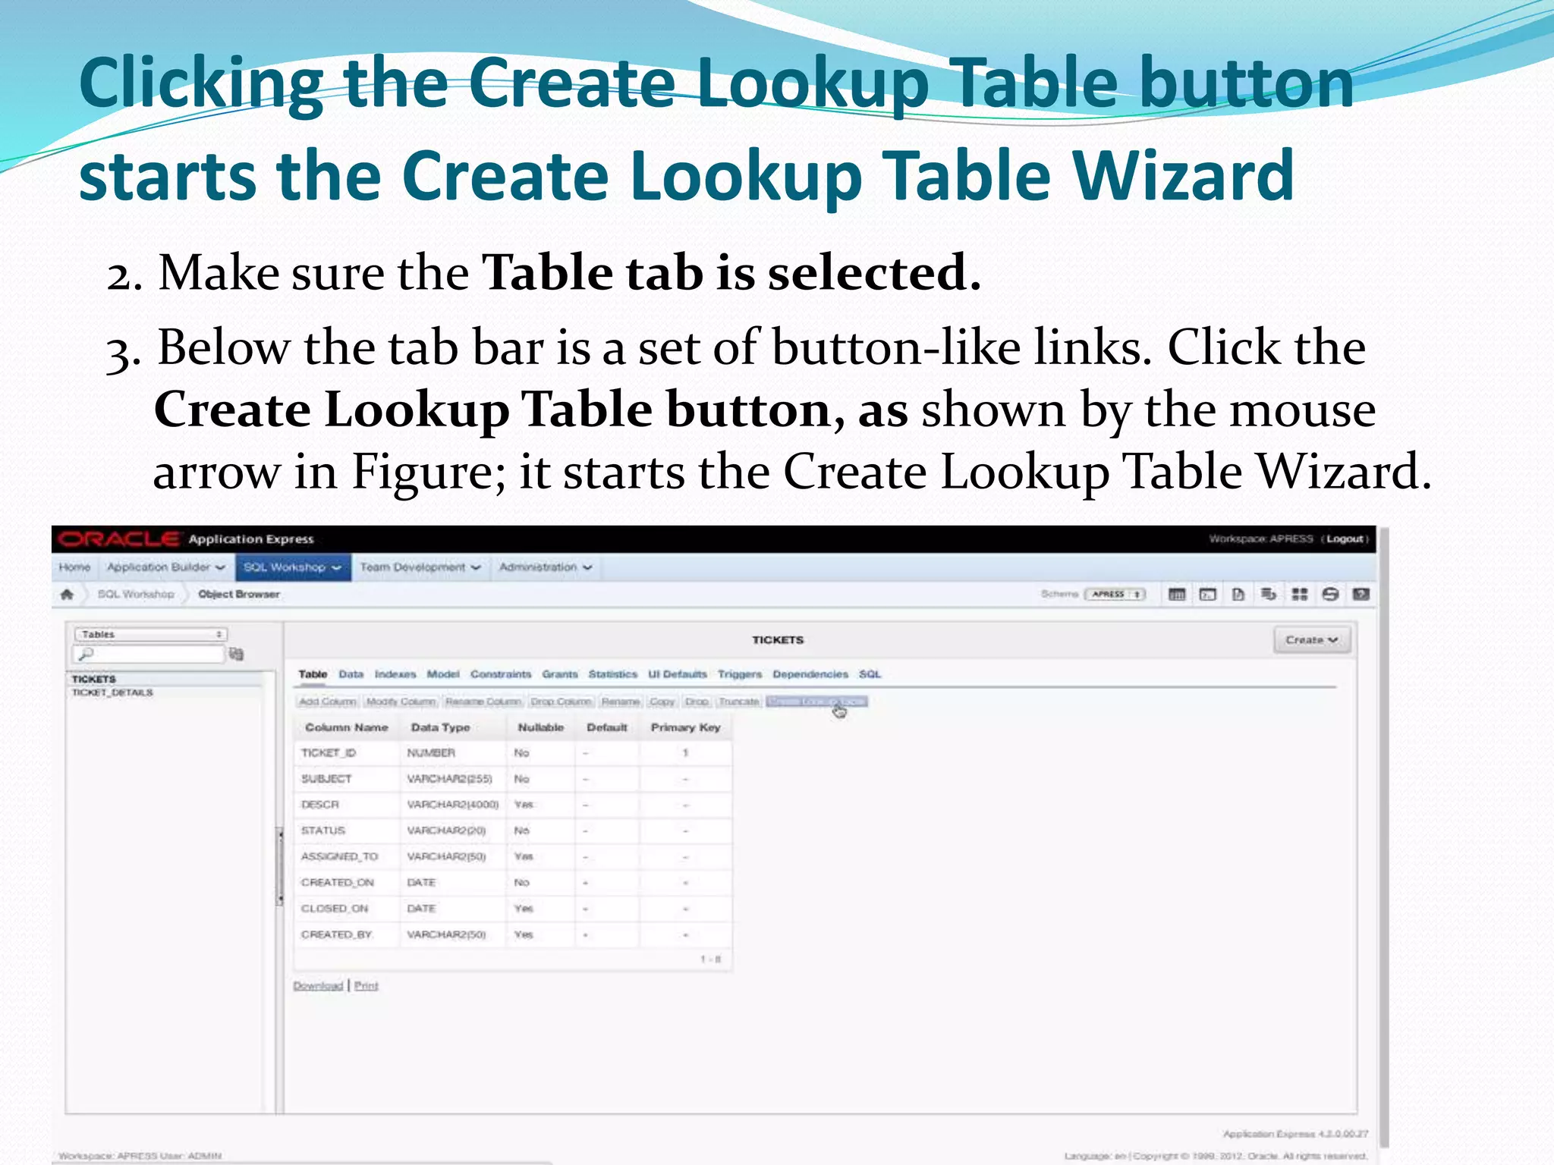Click the Home breadcrumb house icon
The width and height of the screenshot is (1554, 1165).
tap(68, 594)
